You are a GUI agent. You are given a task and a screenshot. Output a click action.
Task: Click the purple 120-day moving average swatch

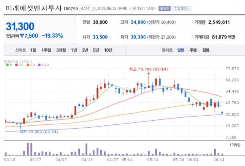(39, 65)
